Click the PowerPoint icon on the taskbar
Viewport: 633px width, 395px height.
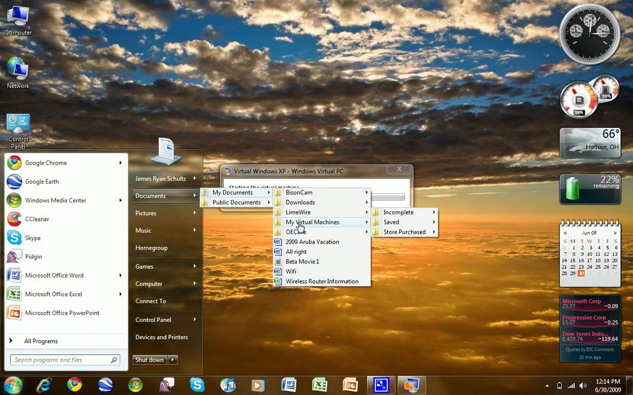351,385
